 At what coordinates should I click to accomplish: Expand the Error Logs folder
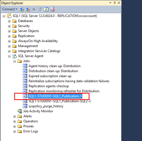(x=14, y=132)
